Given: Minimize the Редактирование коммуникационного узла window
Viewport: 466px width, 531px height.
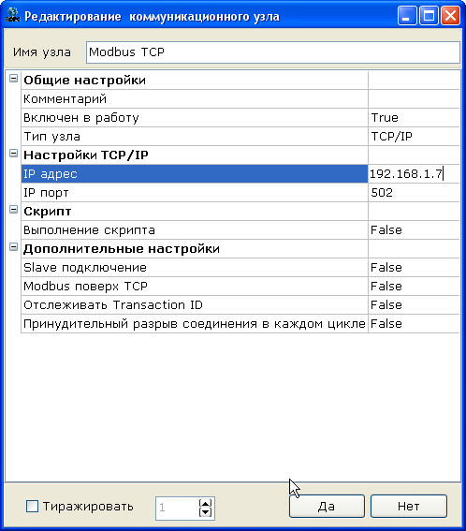Looking at the screenshot, I should coord(407,16).
